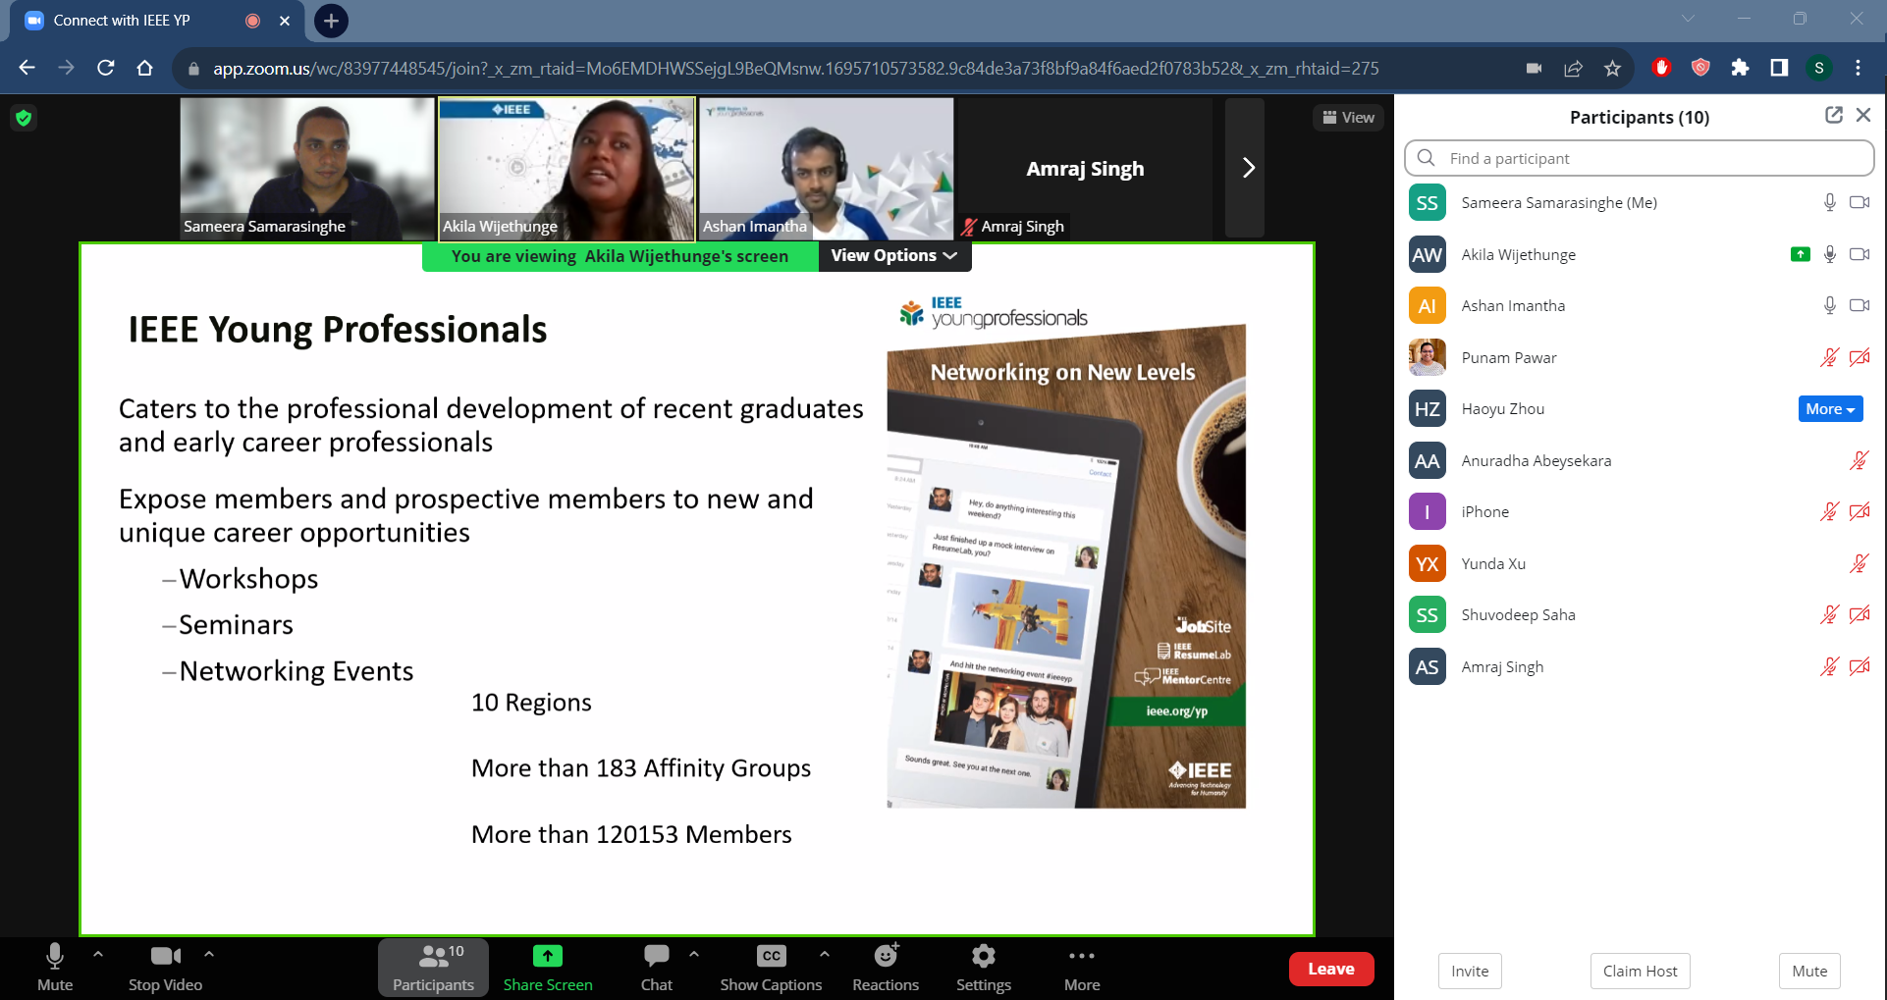This screenshot has width=1887, height=1000.
Task: Show next video thumbnails with right chevron
Action: [x=1247, y=168]
